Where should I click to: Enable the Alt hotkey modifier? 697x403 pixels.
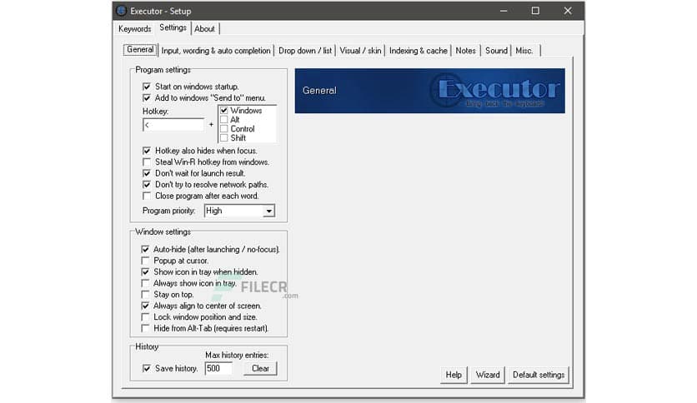click(x=224, y=120)
